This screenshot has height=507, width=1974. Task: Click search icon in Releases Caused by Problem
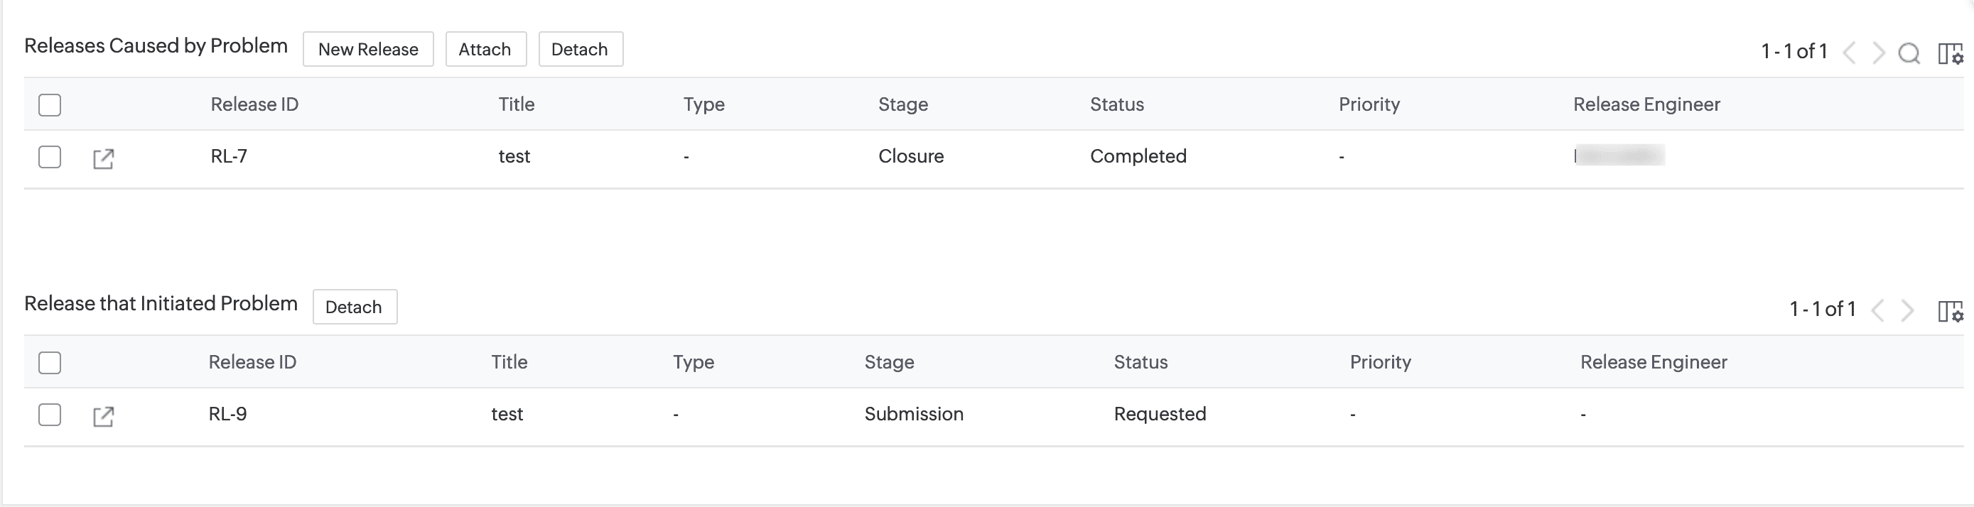click(1909, 53)
